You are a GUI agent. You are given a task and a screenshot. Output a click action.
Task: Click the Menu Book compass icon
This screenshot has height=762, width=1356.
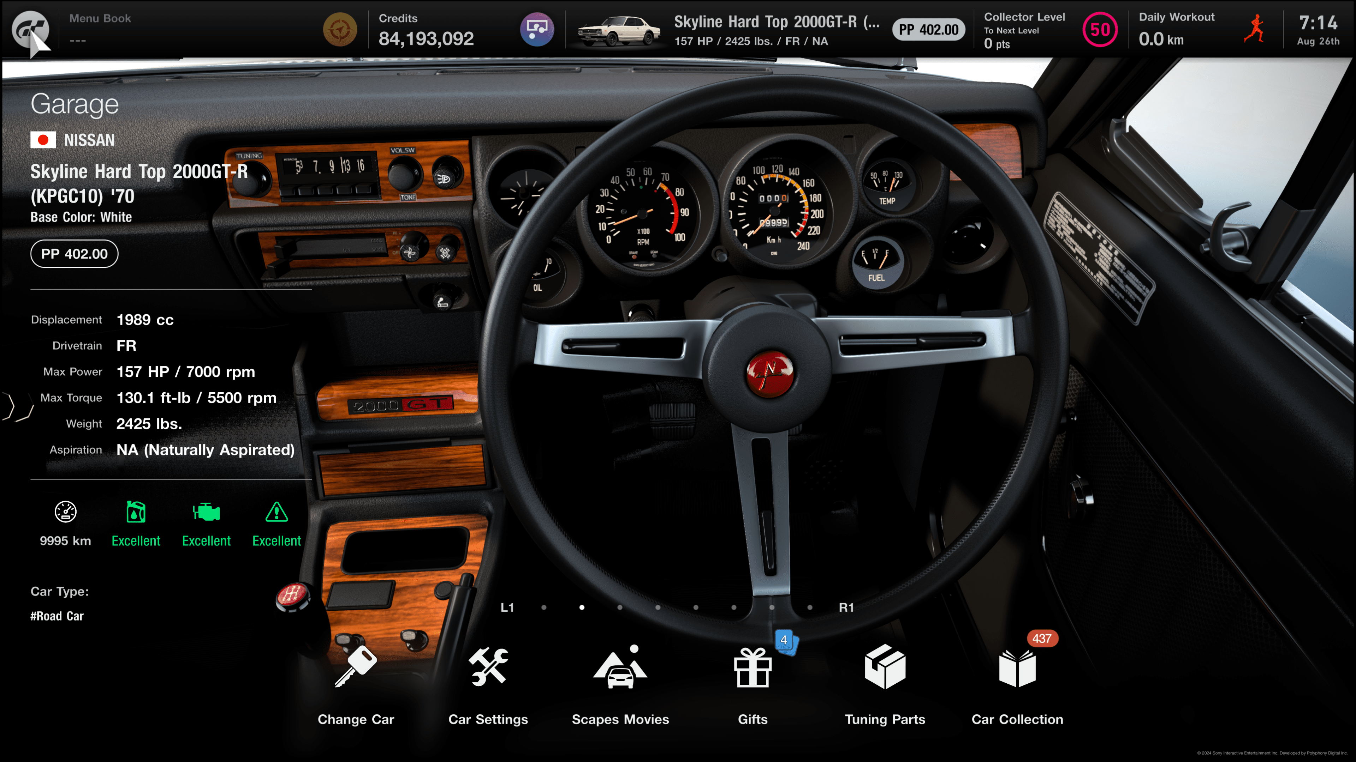(x=339, y=29)
